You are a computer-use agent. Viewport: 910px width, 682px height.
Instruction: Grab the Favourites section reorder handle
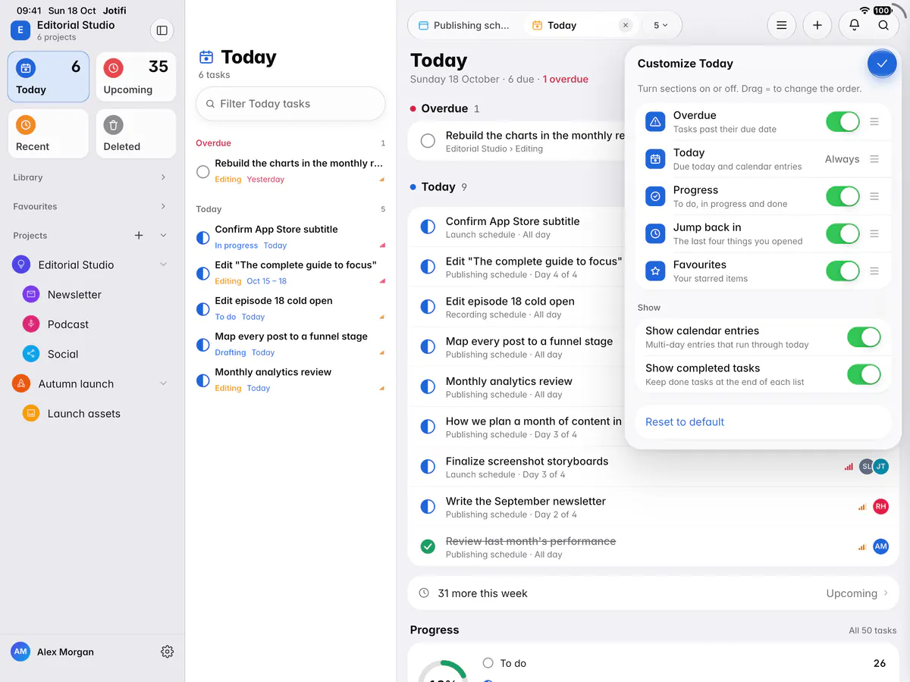tap(874, 271)
